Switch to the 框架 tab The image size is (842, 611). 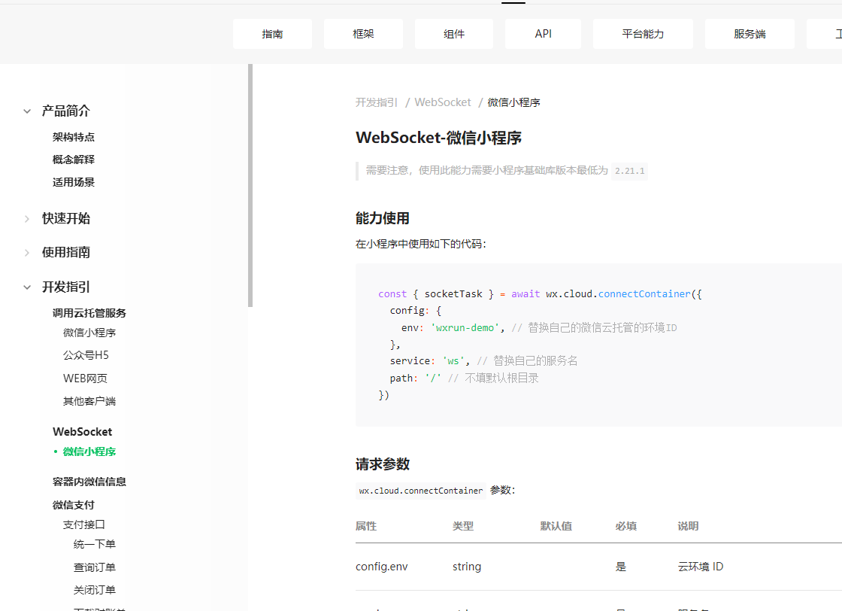(x=363, y=34)
